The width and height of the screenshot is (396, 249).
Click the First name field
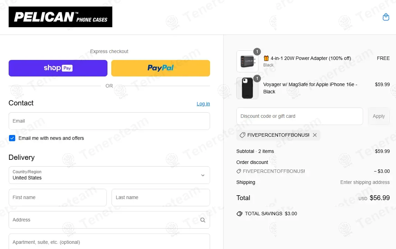click(x=58, y=197)
